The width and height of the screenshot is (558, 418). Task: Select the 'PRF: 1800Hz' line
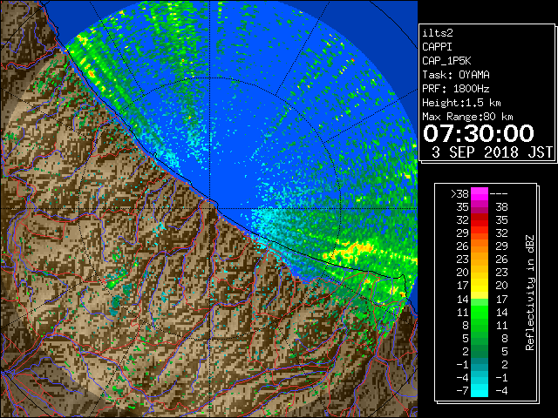[x=456, y=89]
